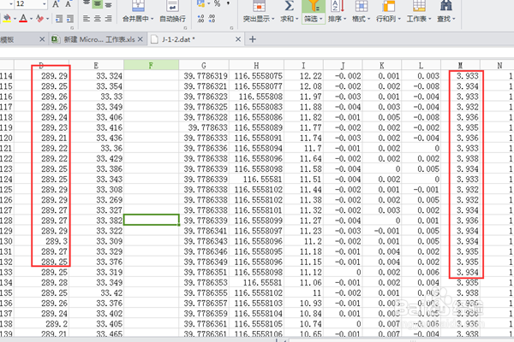Click cell with value 11.06
Viewport: 514px width, 342px height.
click(x=303, y=282)
